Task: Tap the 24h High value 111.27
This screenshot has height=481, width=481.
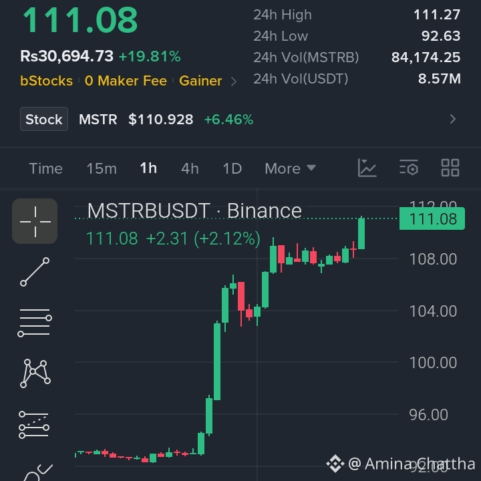Action: pos(437,15)
